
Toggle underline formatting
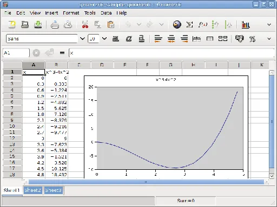(x=142, y=39)
